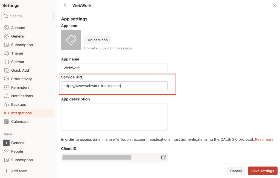Click the magnifier icon in the Search box
The image size is (280, 178).
[x=6, y=16]
